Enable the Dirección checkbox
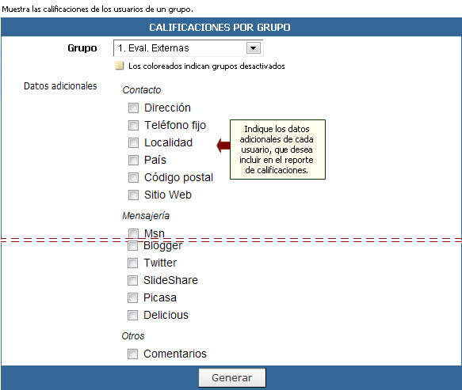Viewport: 462px width, 390px height. (x=133, y=108)
